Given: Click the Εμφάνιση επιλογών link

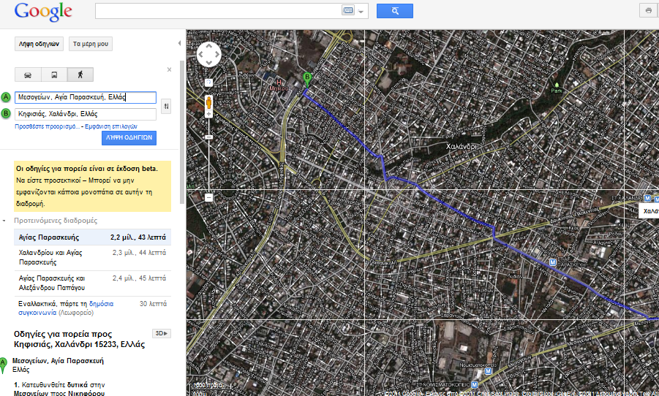Looking at the screenshot, I should click(x=111, y=126).
